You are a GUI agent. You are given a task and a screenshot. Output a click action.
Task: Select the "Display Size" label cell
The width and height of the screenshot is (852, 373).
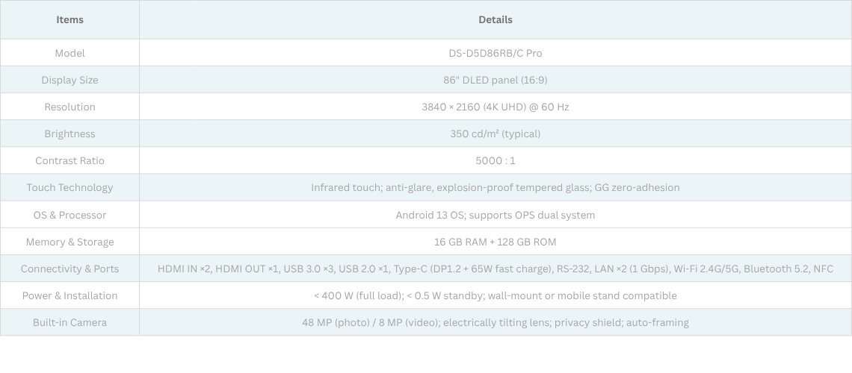70,80
